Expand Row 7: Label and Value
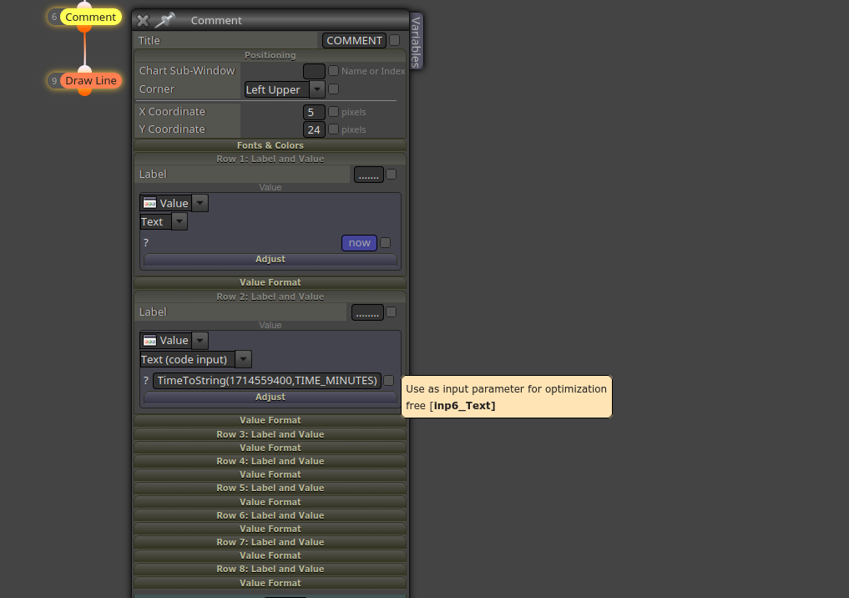Image resolution: width=849 pixels, height=598 pixels. pyautogui.click(x=270, y=542)
